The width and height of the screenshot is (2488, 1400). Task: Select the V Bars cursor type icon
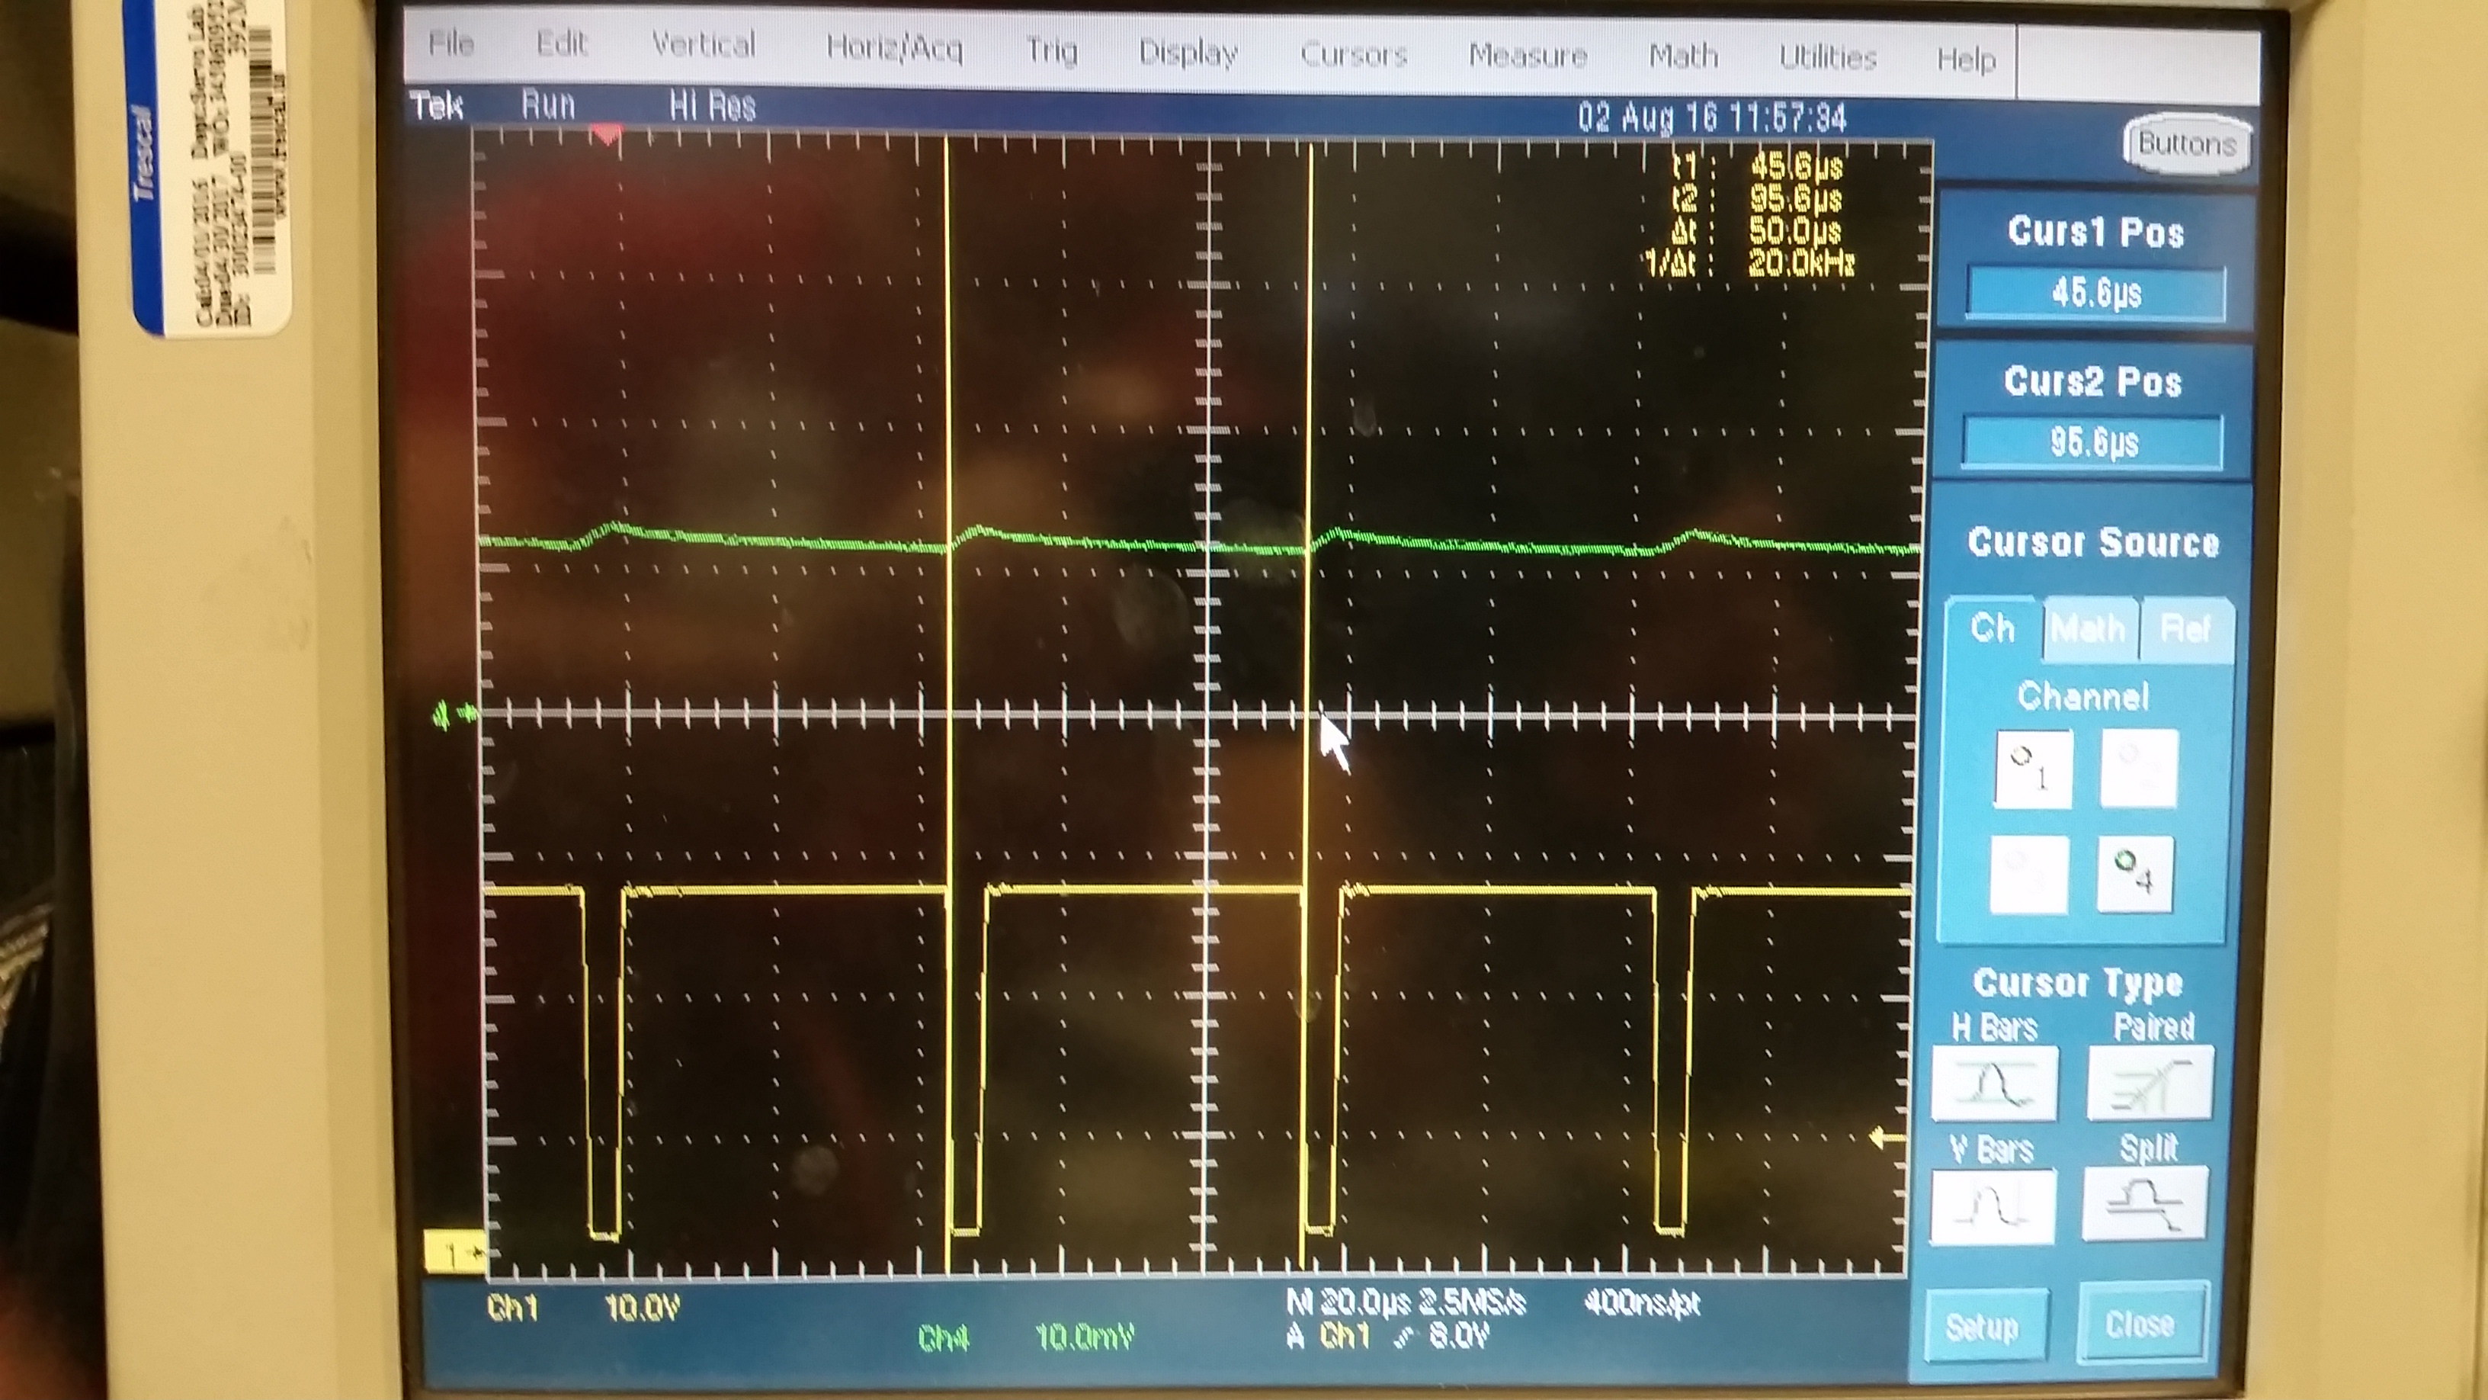point(1992,1207)
